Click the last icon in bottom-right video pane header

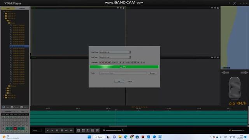(218, 57)
